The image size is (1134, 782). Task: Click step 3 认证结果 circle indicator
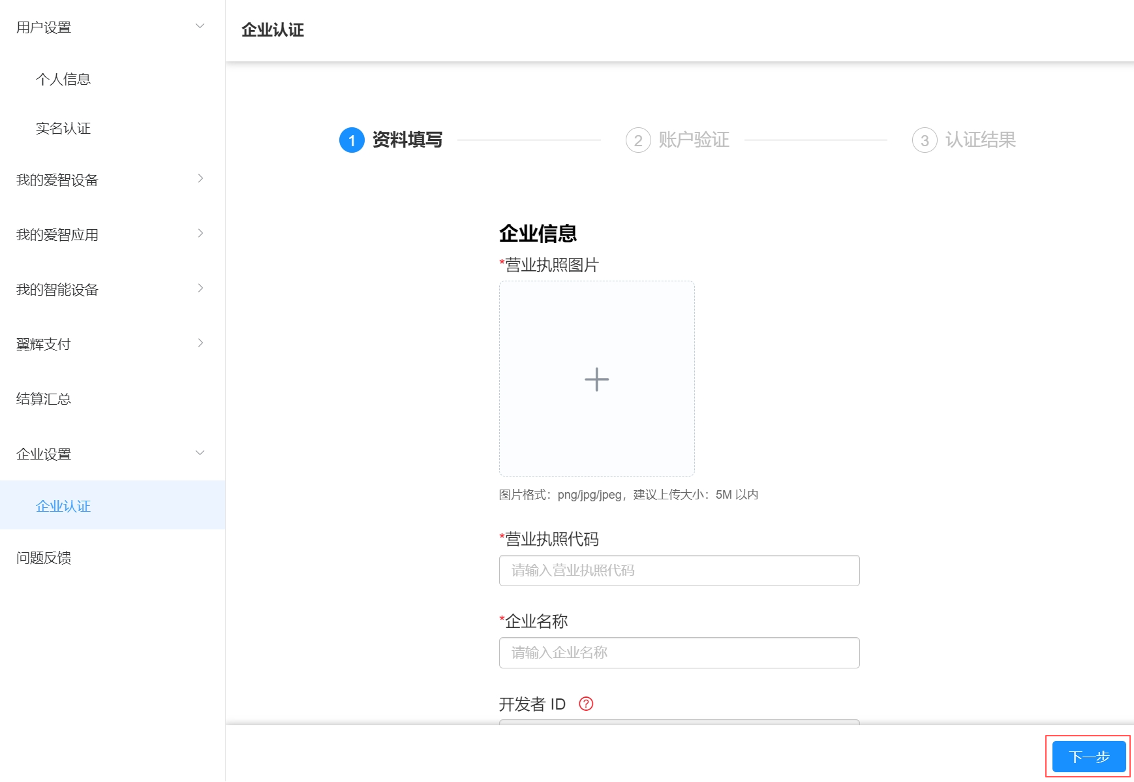tap(925, 140)
